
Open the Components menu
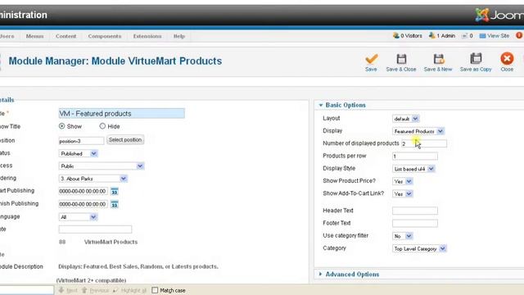(105, 36)
